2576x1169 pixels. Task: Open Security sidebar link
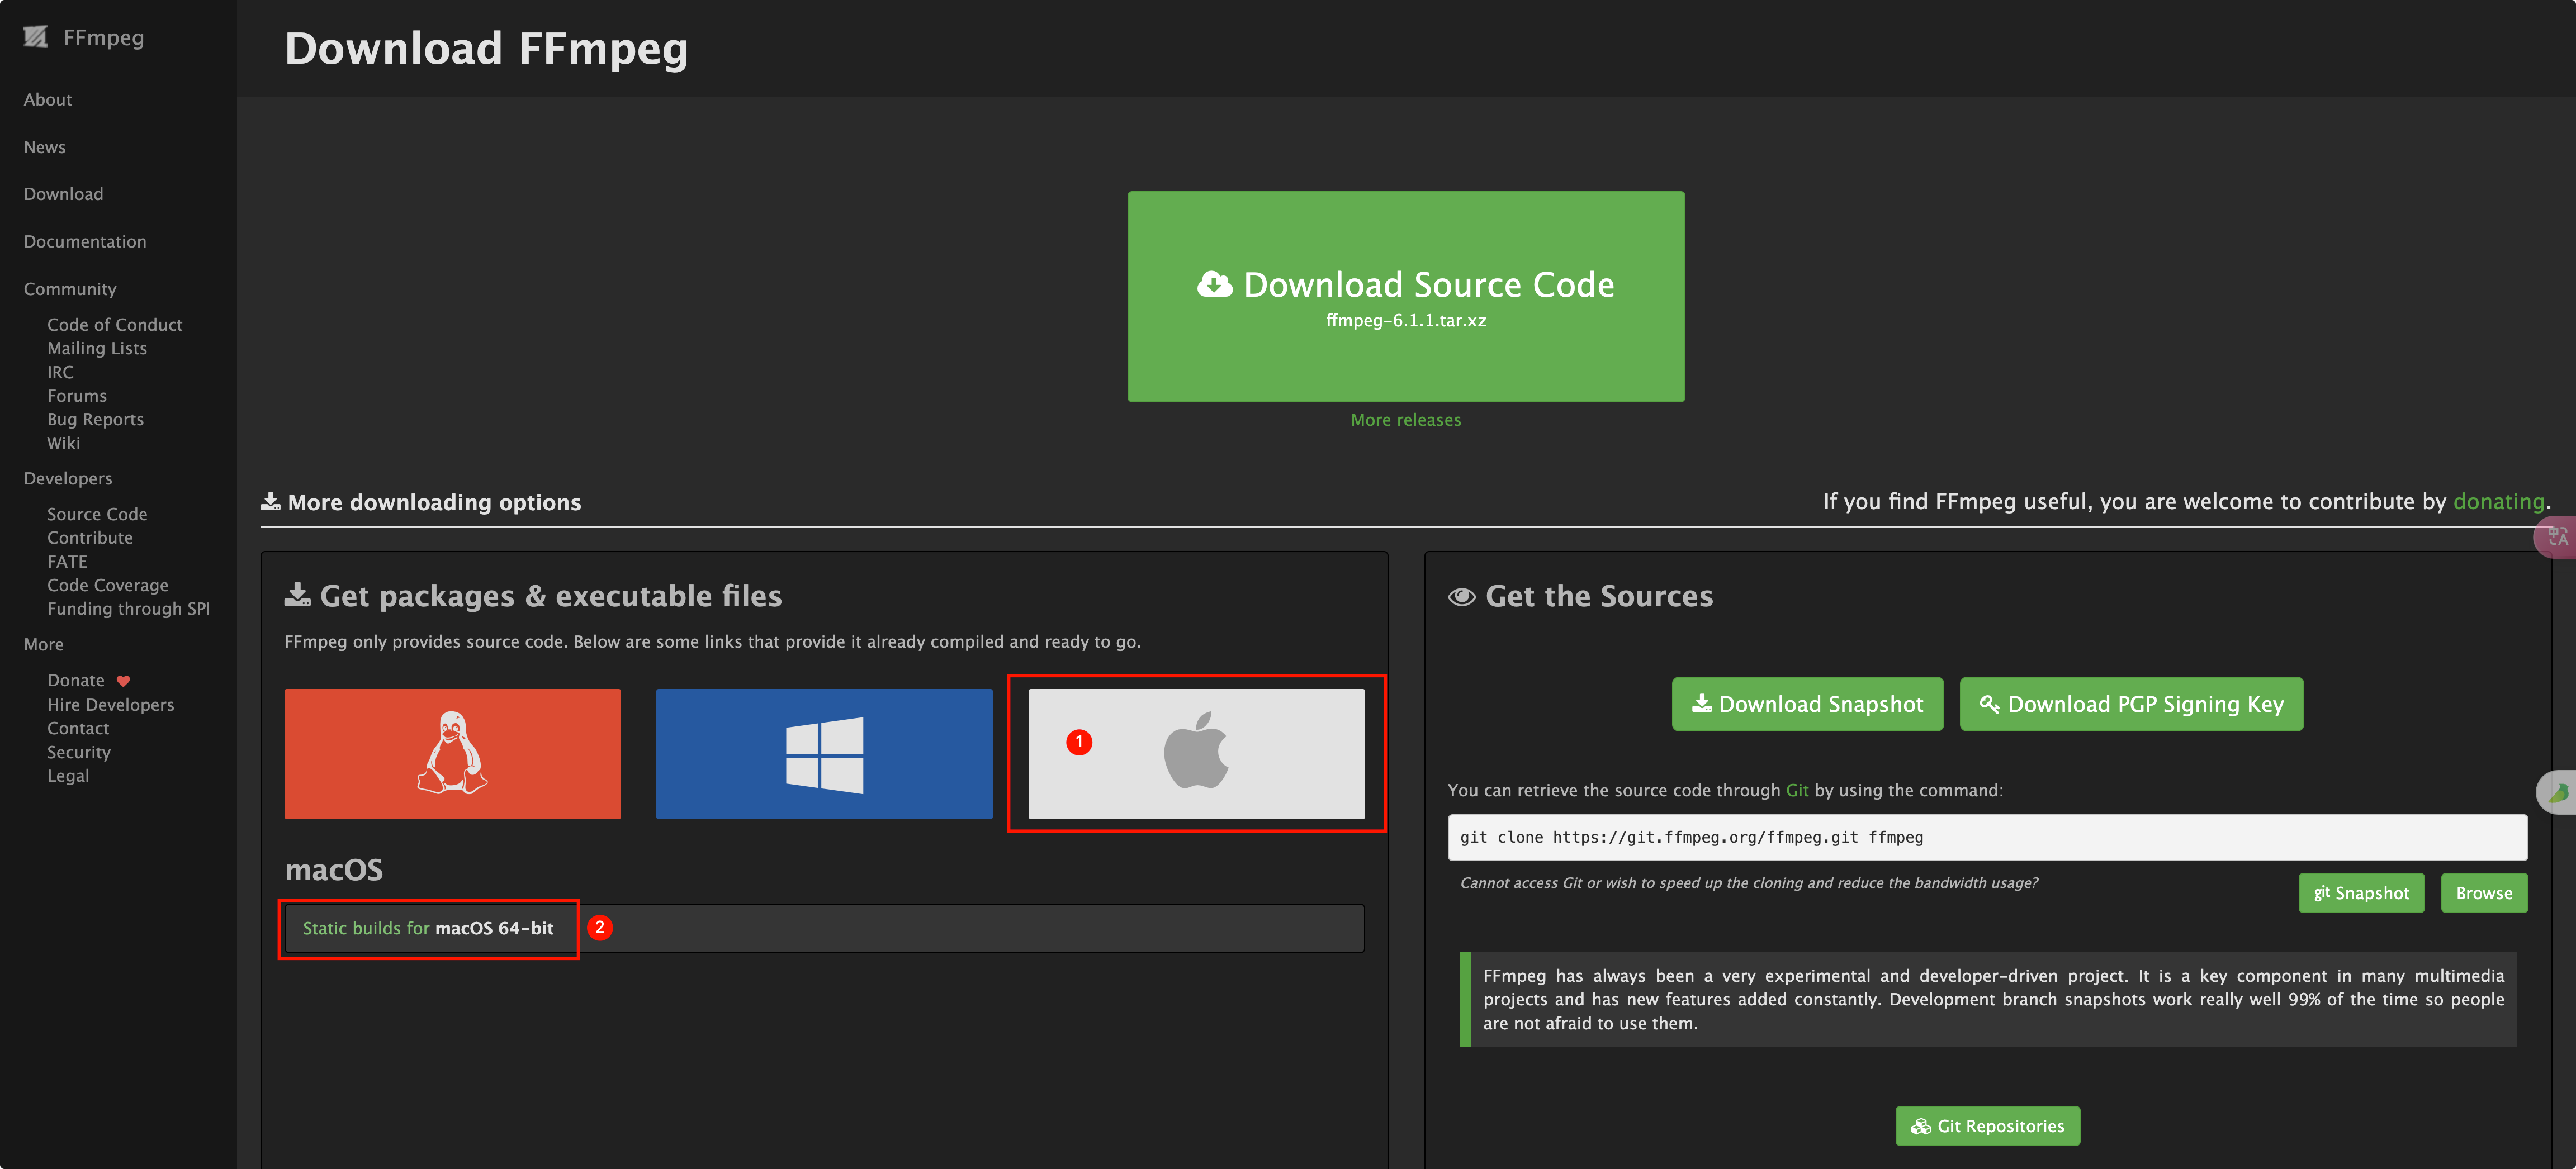(79, 752)
